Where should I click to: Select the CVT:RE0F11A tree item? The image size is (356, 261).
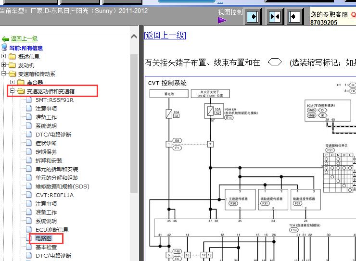coord(54,195)
